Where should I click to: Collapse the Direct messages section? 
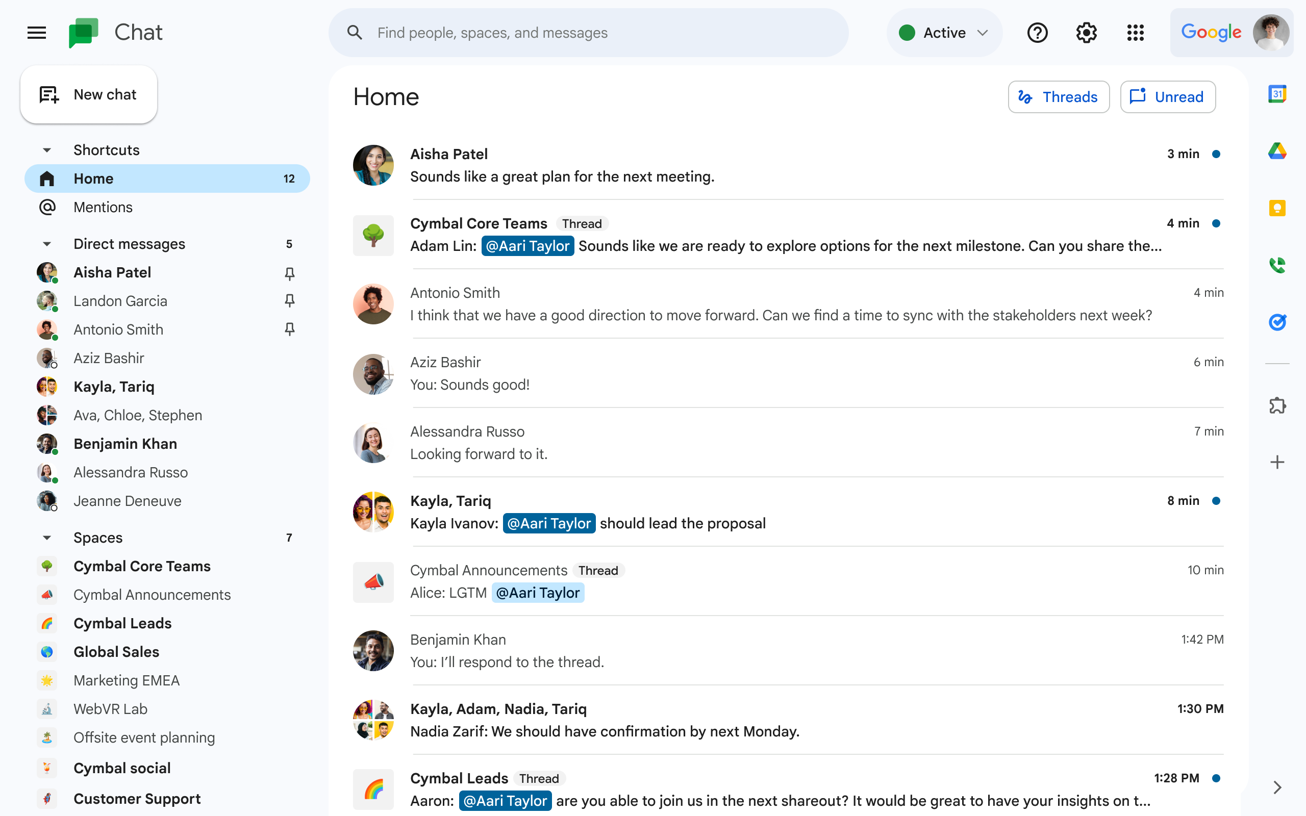[46, 243]
